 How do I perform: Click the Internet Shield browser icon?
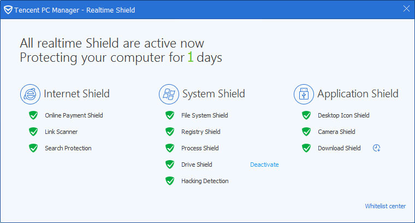(30, 94)
